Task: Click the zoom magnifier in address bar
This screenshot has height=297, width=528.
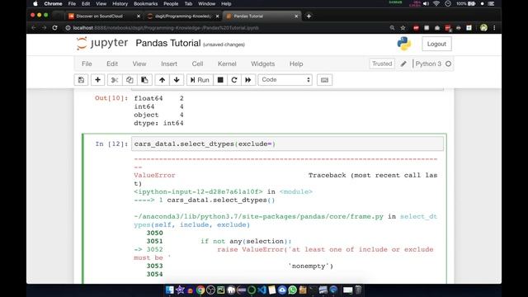Action: pyautogui.click(x=393, y=28)
